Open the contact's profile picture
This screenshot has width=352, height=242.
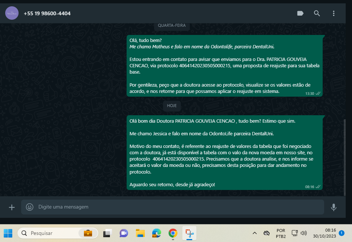click(x=12, y=13)
